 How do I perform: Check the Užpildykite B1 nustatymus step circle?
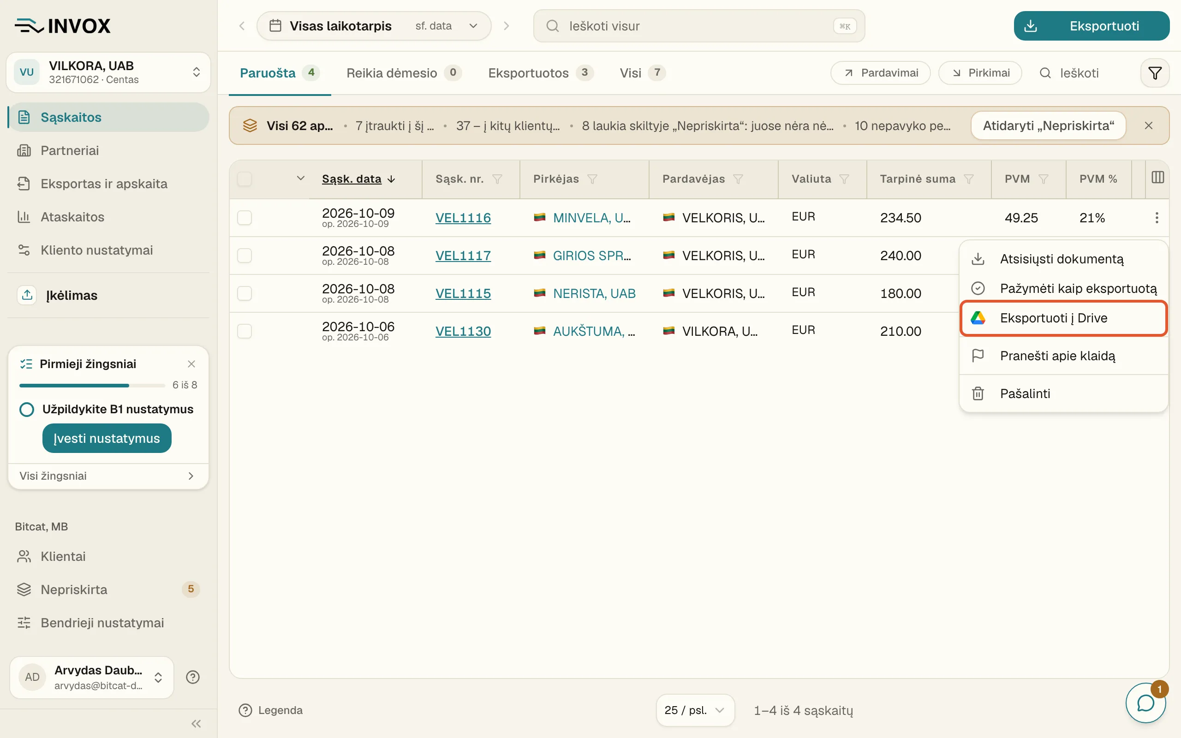(27, 409)
